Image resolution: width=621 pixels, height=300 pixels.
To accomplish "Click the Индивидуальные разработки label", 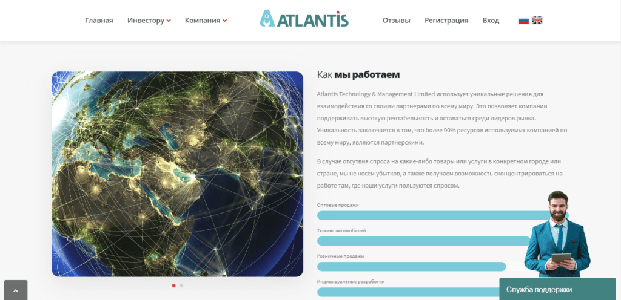I will [351, 282].
